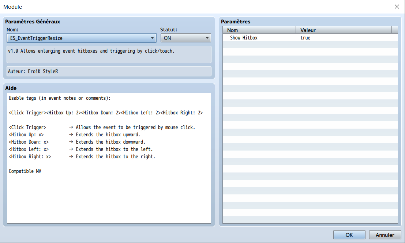Click the full tag example line in Aide

coord(106,113)
